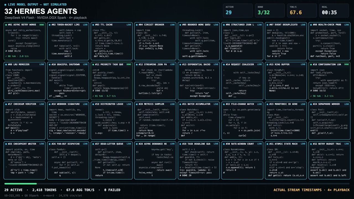Select the #24 SEMAPHORE WORKER card title
The width and height of the screenshot is (354, 199).
[326, 104]
